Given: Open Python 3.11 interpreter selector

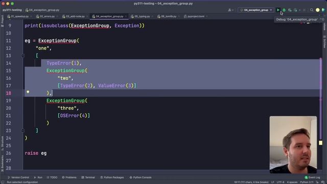Looking at the screenshot, I should (x=307, y=182).
